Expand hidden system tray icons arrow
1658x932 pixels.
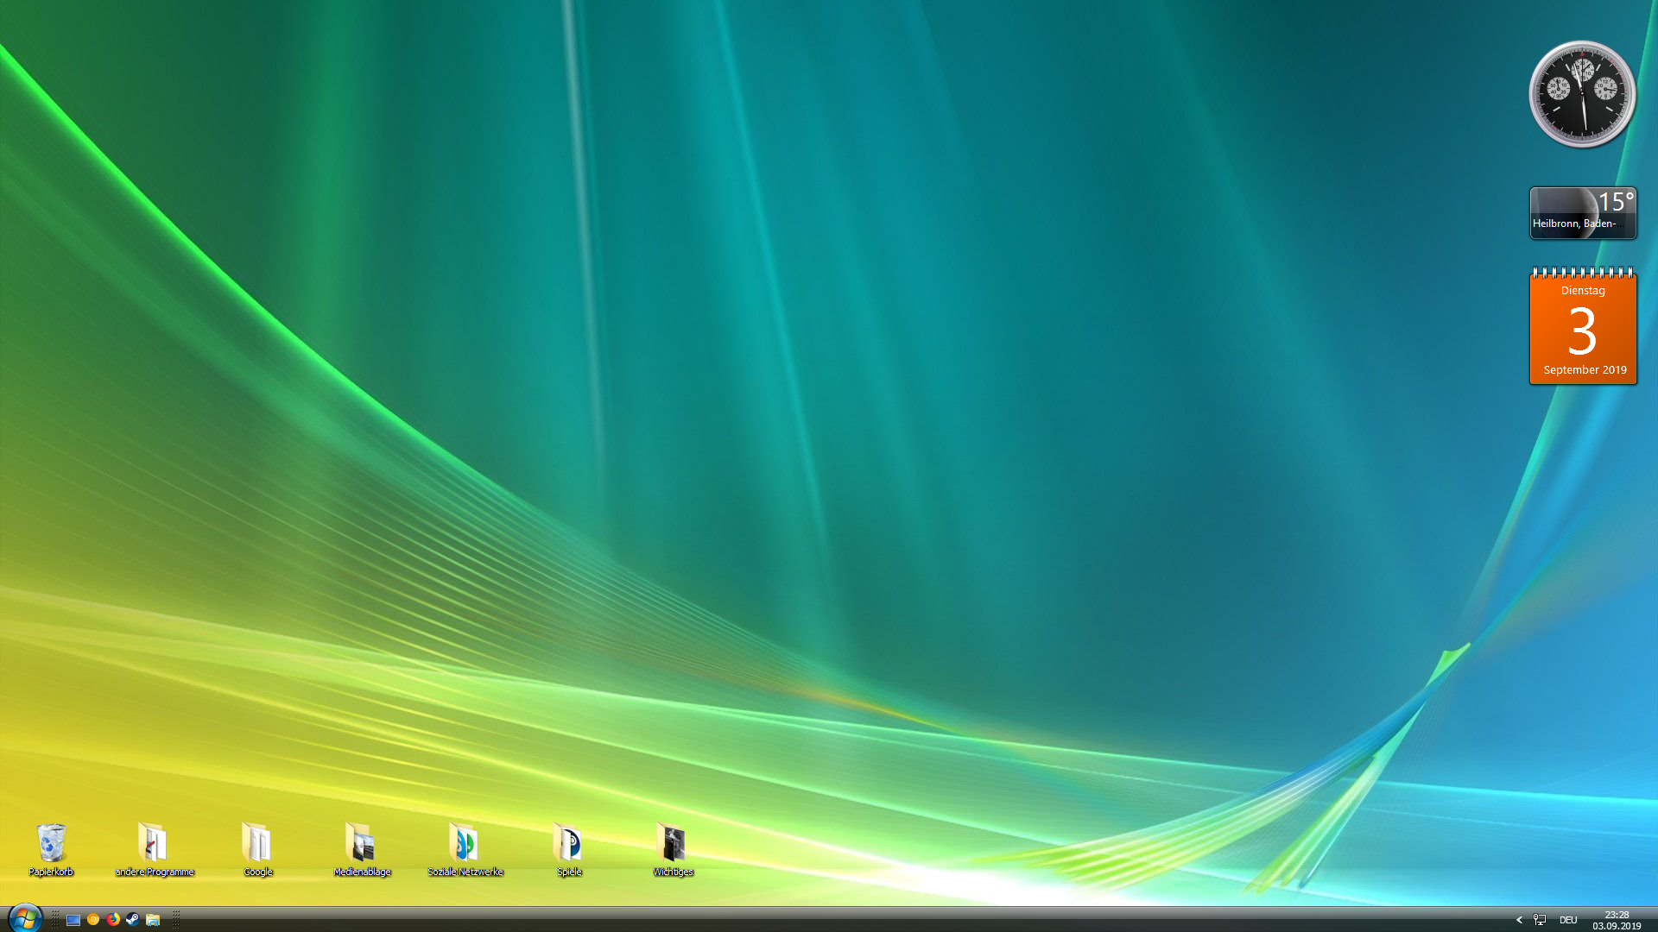click(1519, 920)
